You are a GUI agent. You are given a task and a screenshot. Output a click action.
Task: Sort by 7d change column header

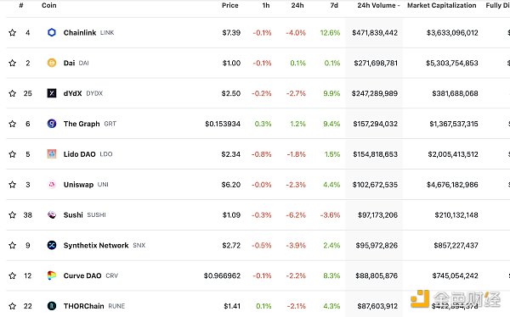point(334,5)
